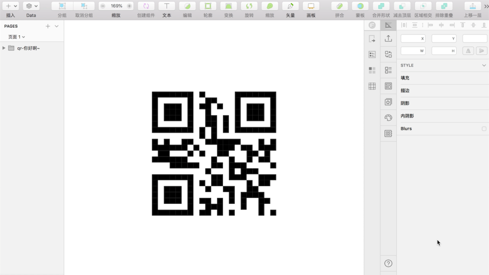Click the layout template plugin icon

tap(388, 86)
